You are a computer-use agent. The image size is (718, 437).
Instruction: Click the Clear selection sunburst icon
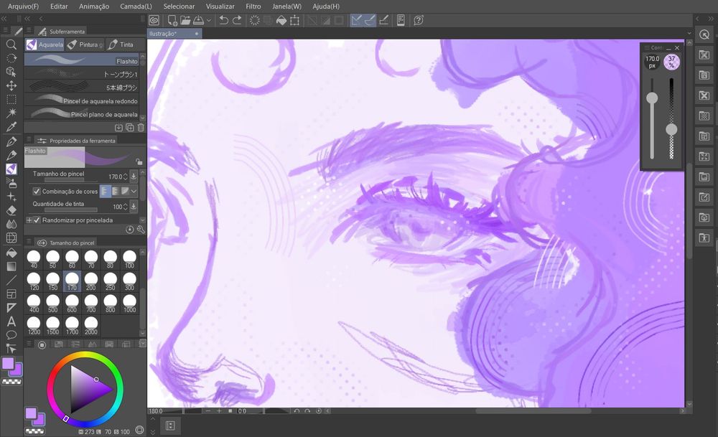point(255,20)
